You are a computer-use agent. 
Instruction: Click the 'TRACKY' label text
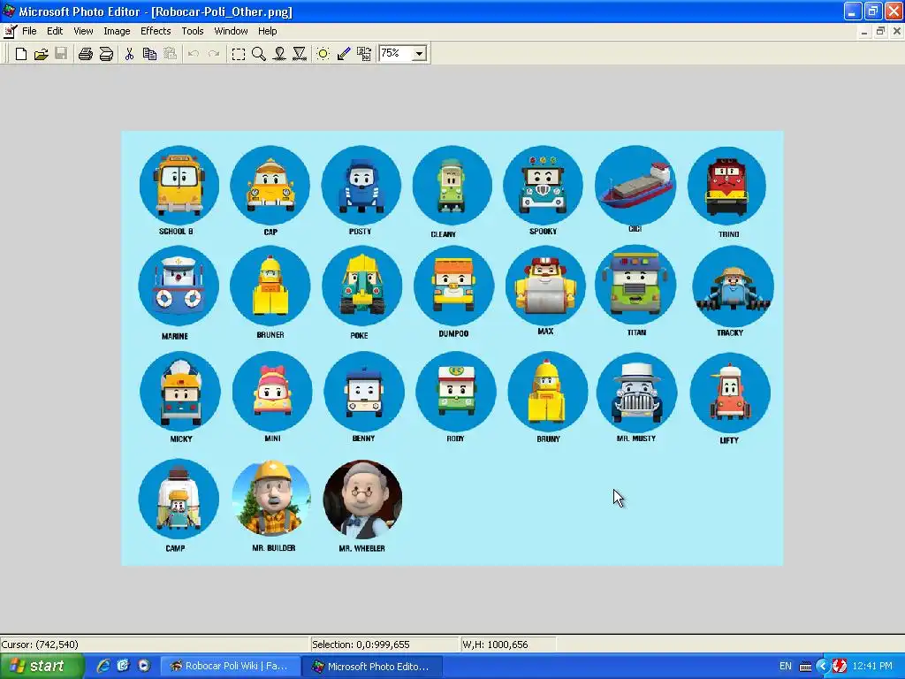point(729,332)
